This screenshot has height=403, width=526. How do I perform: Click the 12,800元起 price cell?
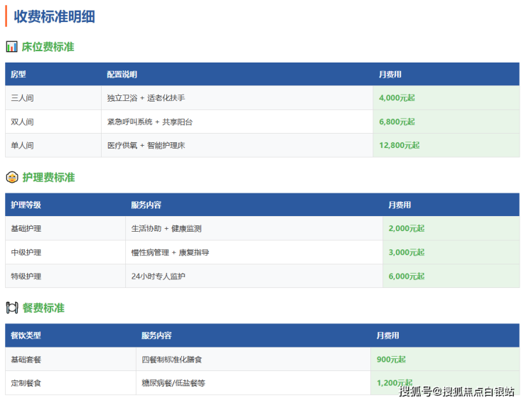point(446,145)
